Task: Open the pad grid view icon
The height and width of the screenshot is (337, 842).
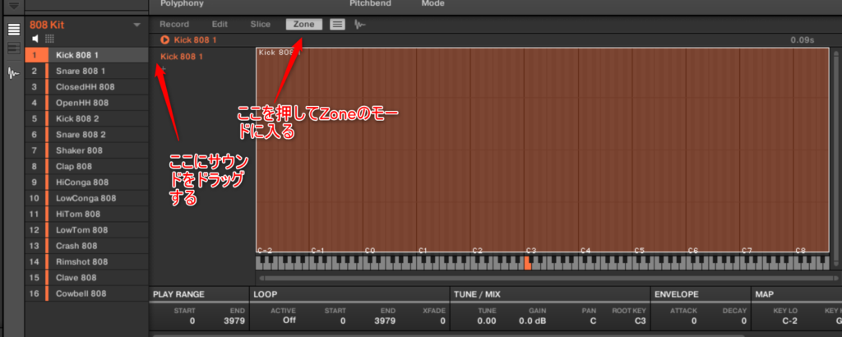Action: (49, 39)
